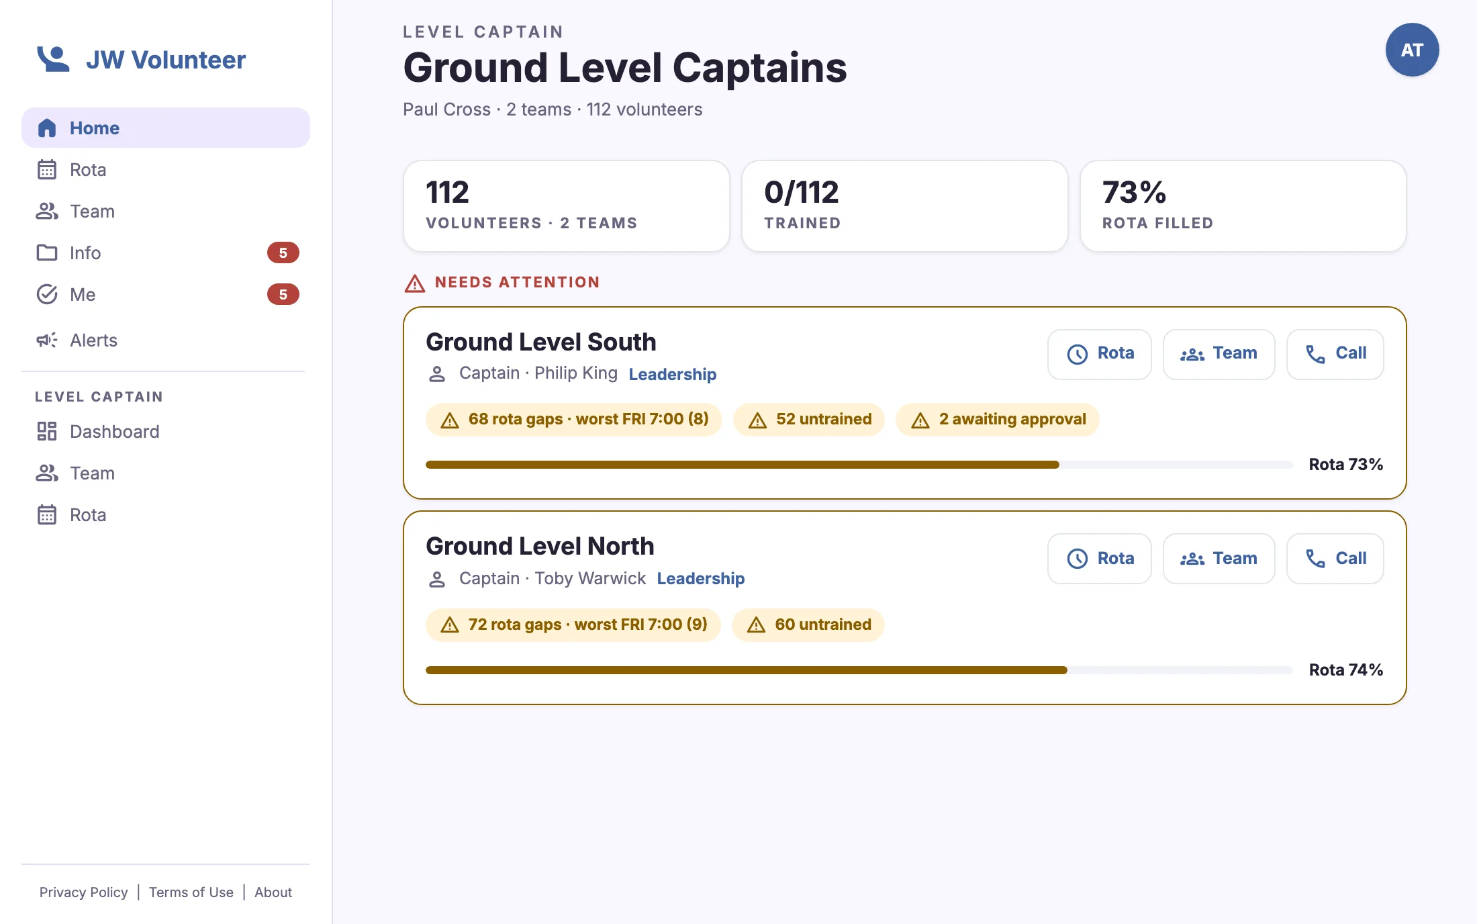Image resolution: width=1477 pixels, height=924 pixels.
Task: Click the Rota 73% label
Action: click(1346, 465)
